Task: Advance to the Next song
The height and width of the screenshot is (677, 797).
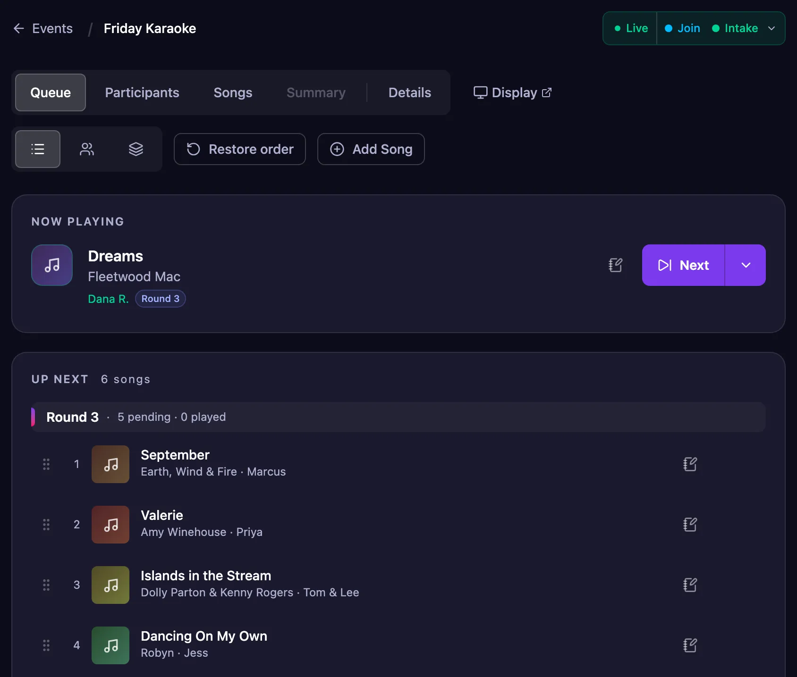Action: click(x=683, y=265)
